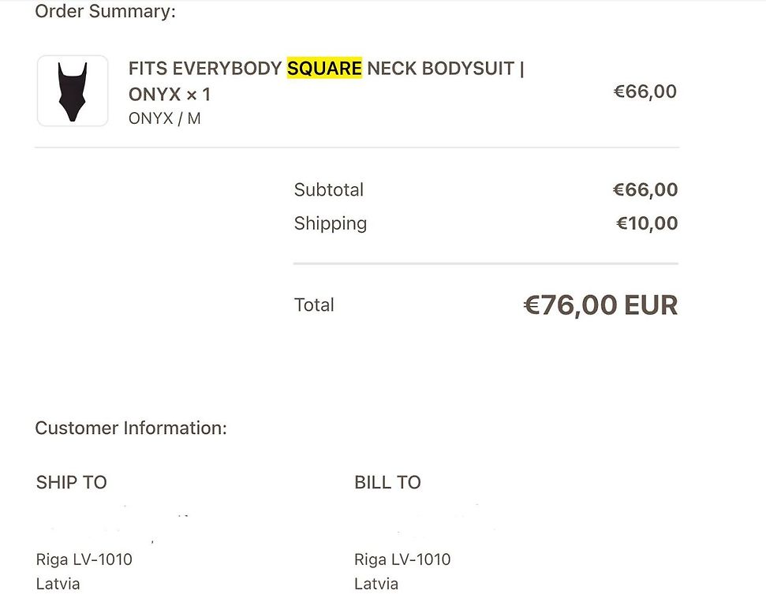Select the BILL TO heading
The height and width of the screenshot is (606, 766).
coord(387,482)
